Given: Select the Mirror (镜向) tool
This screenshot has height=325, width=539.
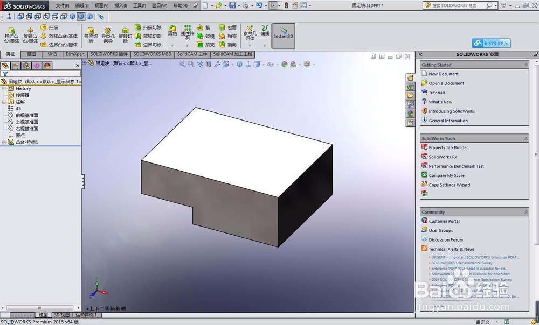Looking at the screenshot, I should click(228, 45).
